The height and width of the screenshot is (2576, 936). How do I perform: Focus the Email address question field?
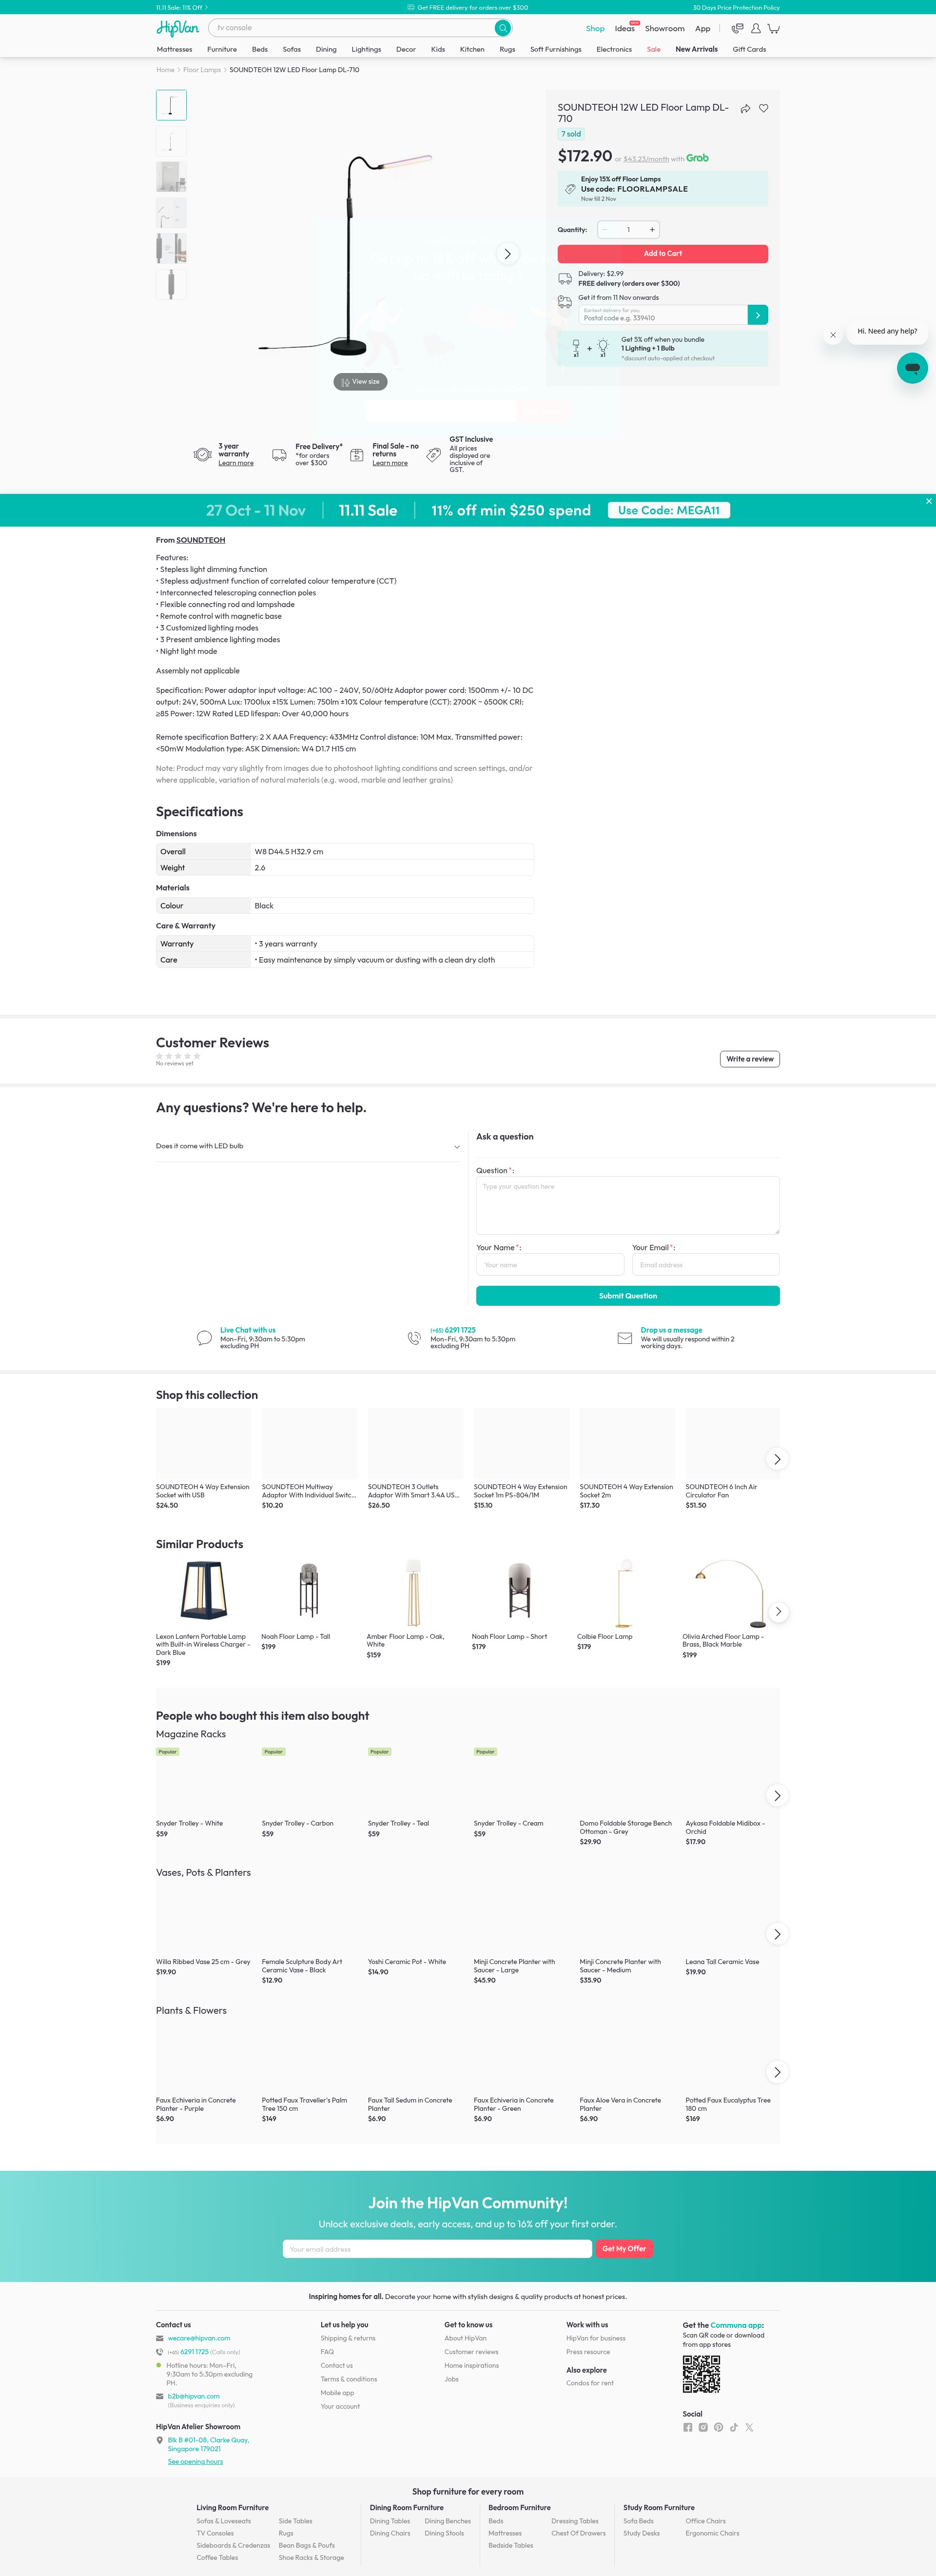706,1265
